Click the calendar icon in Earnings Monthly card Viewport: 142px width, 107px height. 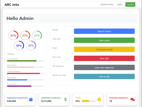tap(31, 100)
